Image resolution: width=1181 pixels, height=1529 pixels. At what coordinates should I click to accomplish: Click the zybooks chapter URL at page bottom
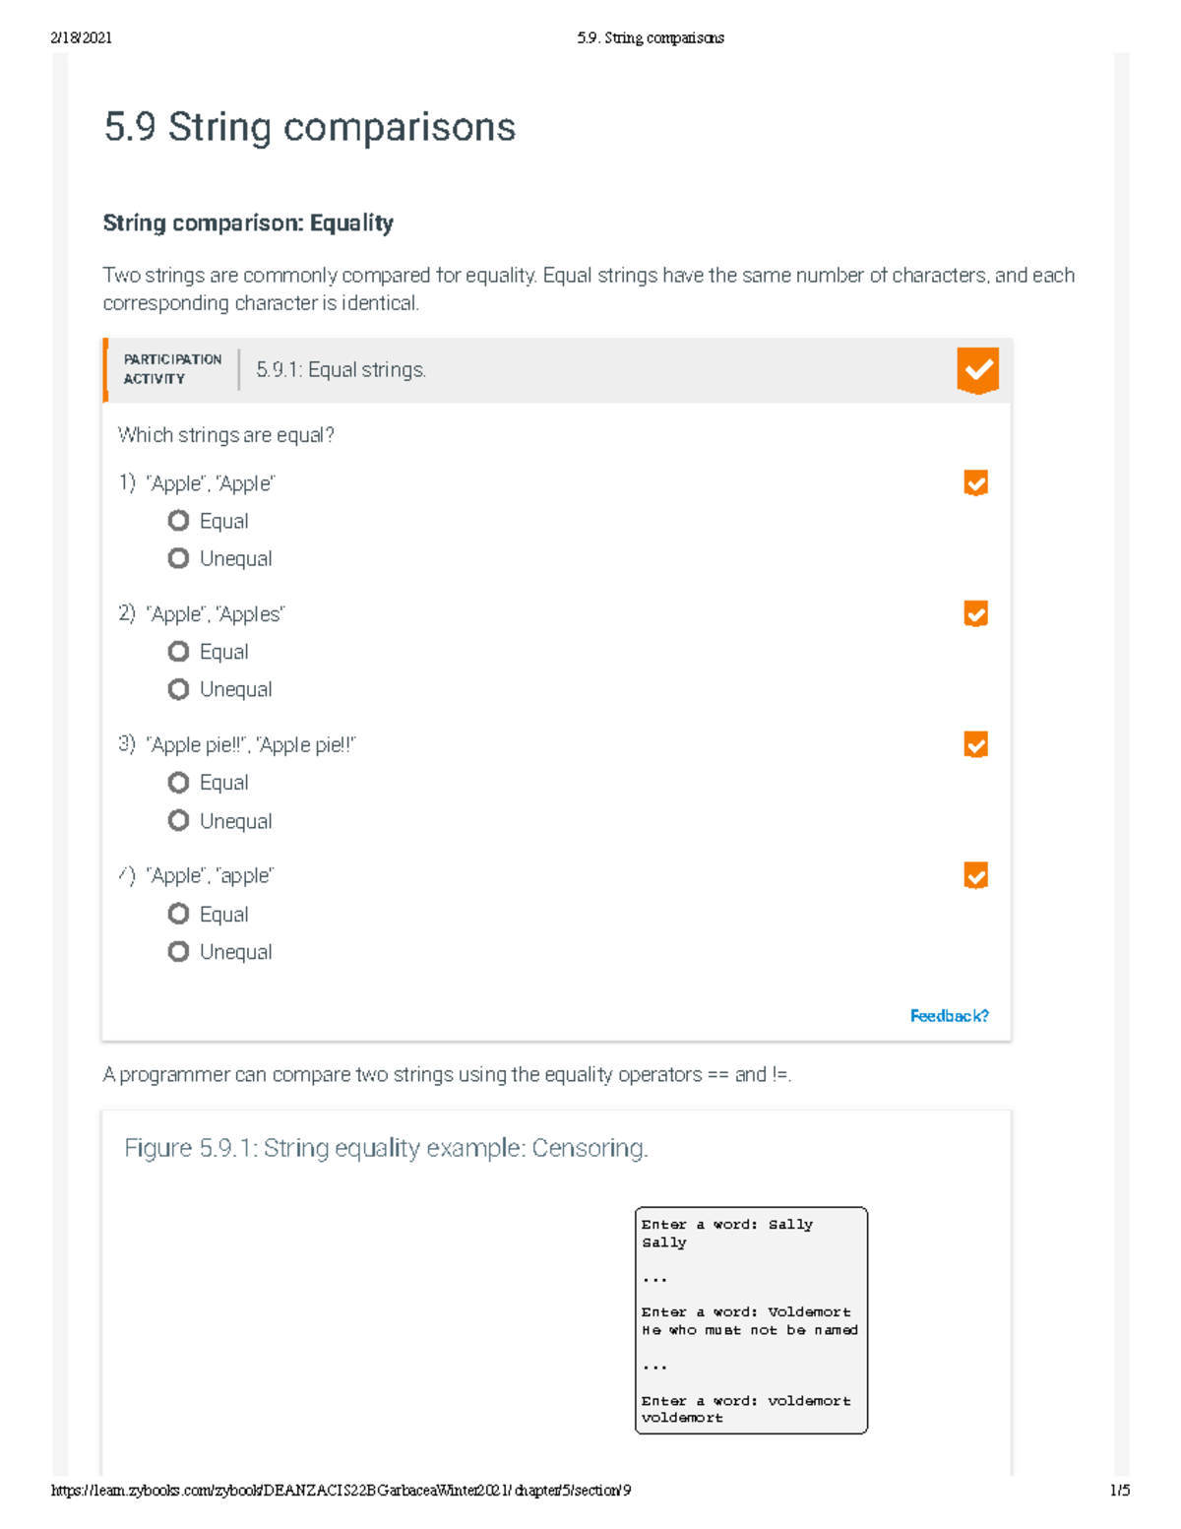340,1490
